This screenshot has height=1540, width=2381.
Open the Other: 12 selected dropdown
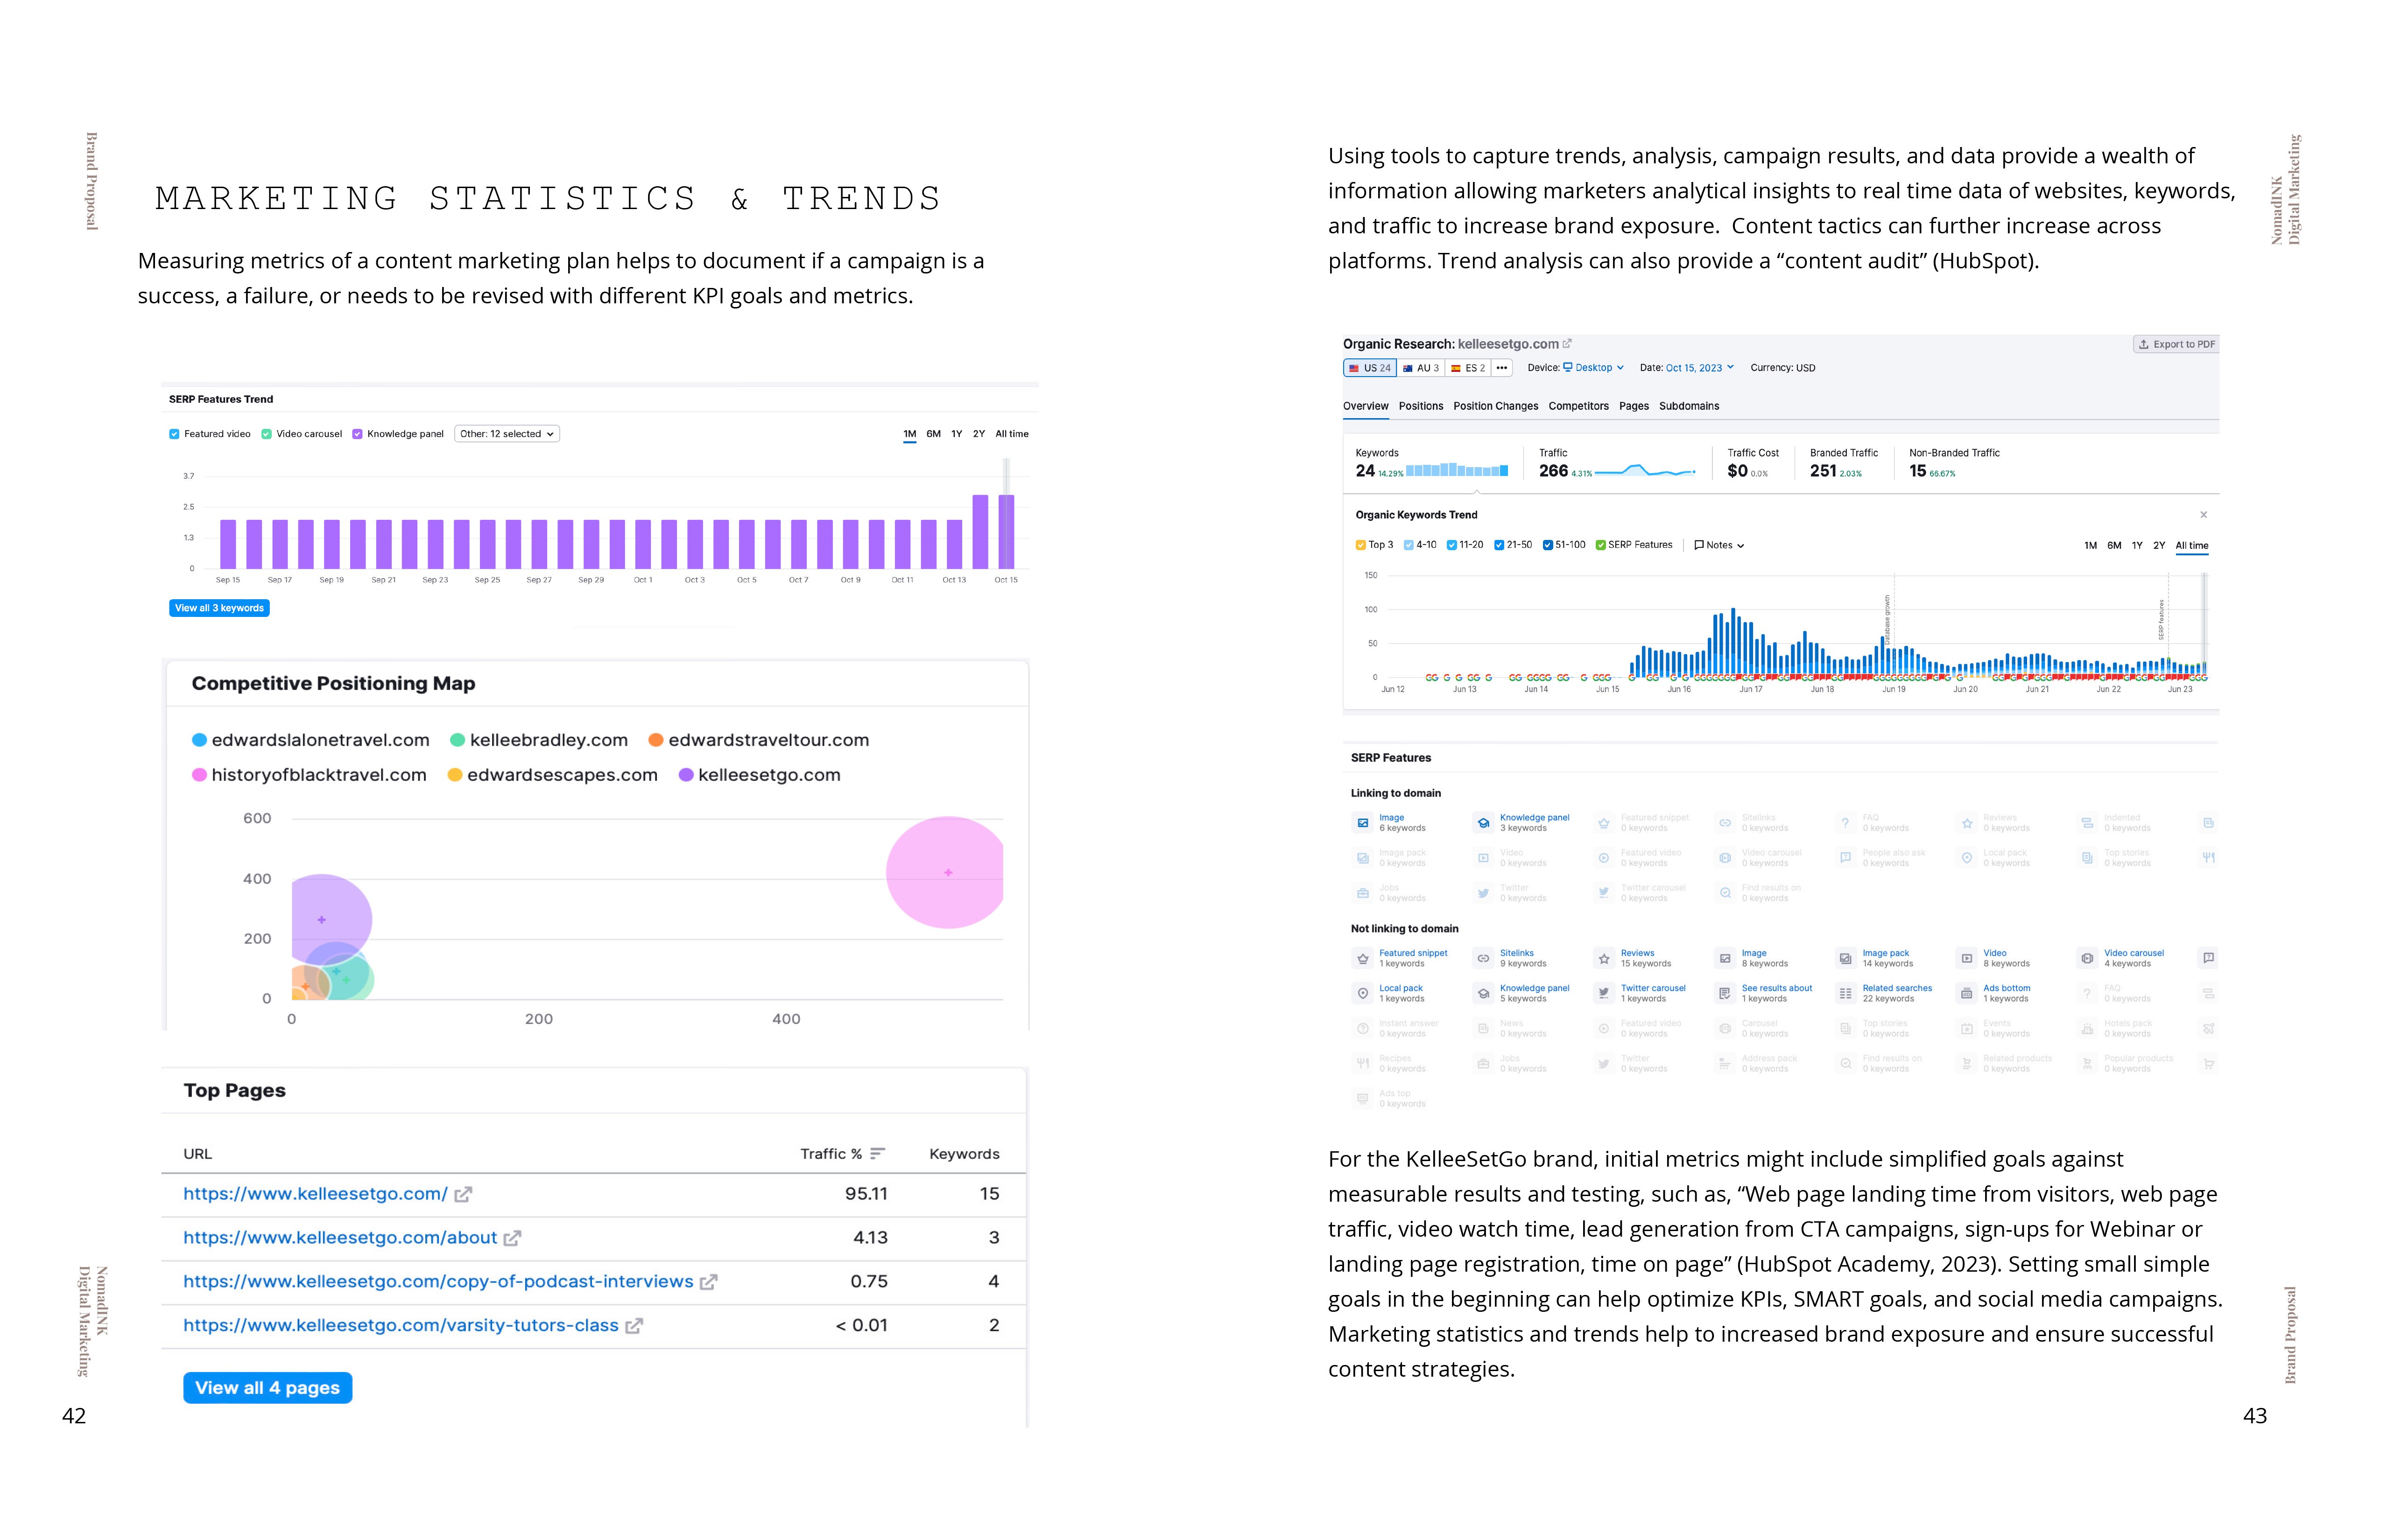(x=506, y=434)
